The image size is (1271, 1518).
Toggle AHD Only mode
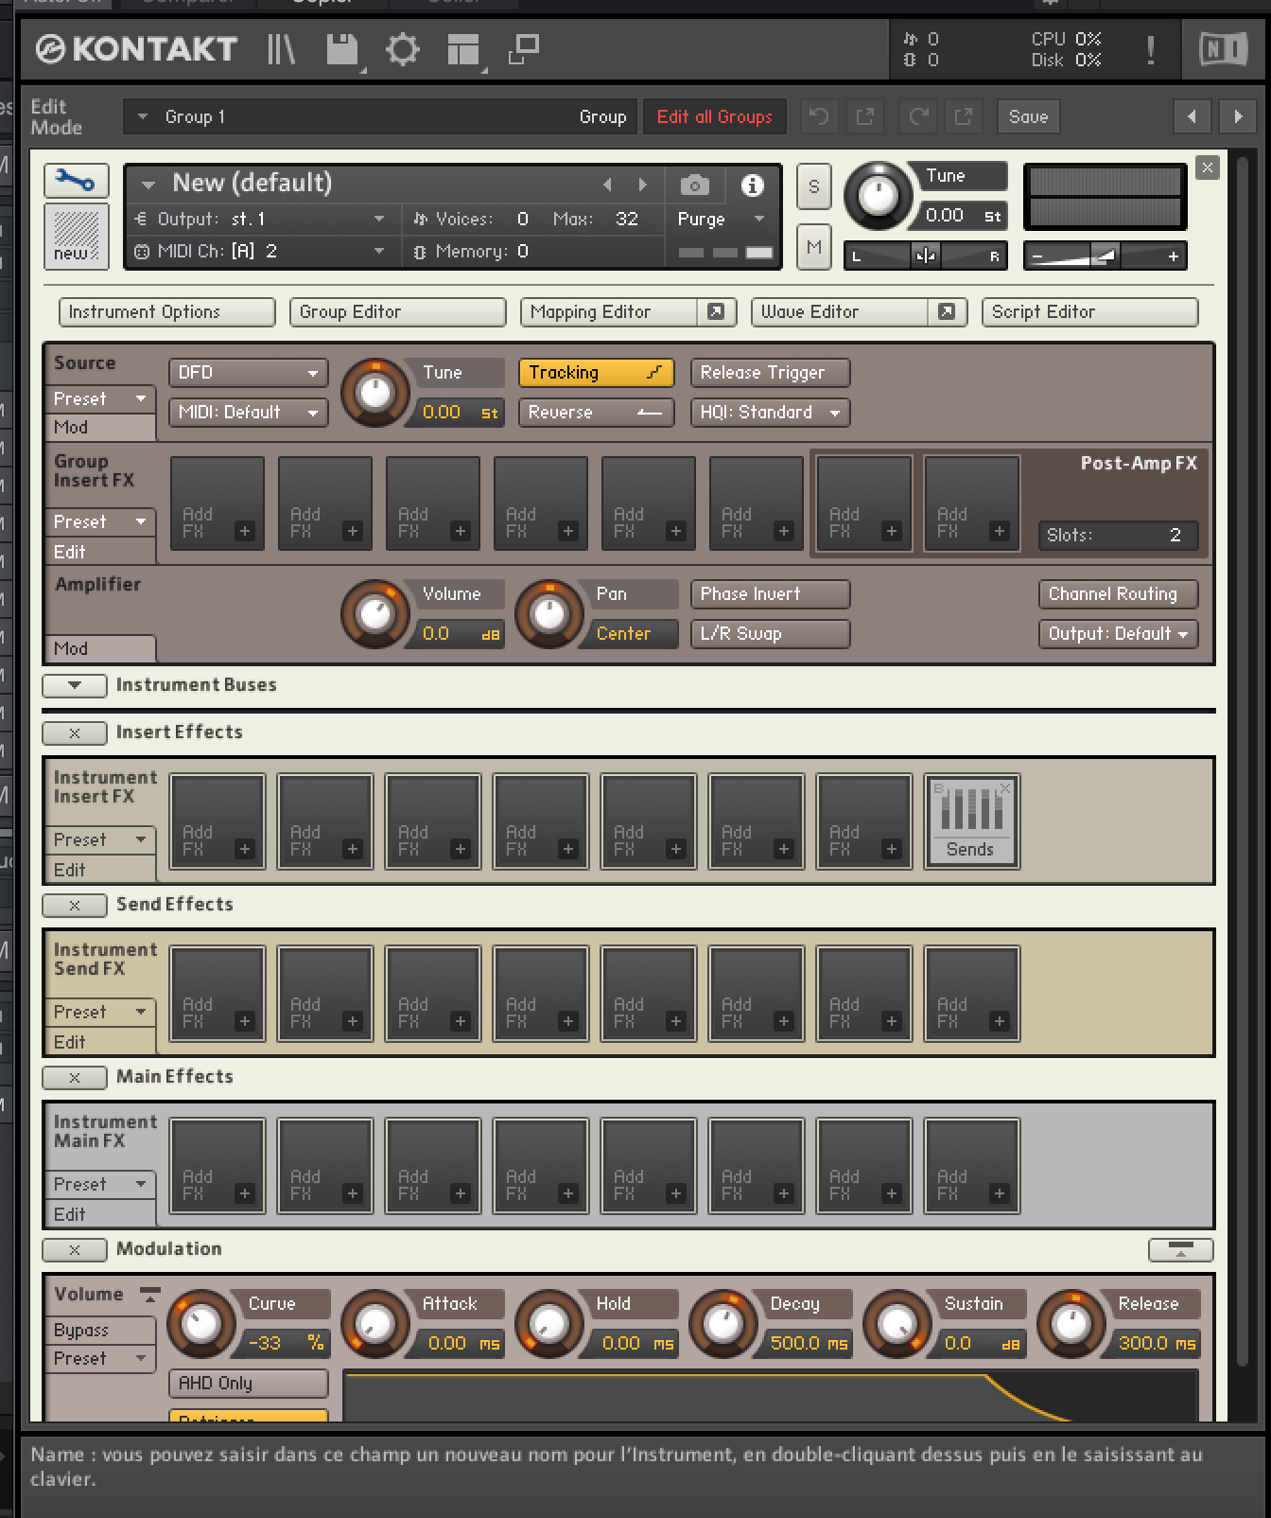(249, 1383)
